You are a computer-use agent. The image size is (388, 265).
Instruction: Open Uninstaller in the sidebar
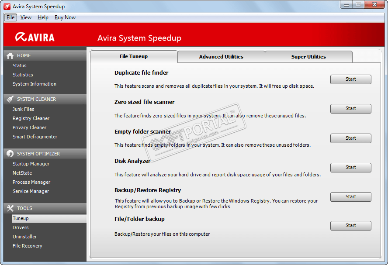[x=25, y=237]
